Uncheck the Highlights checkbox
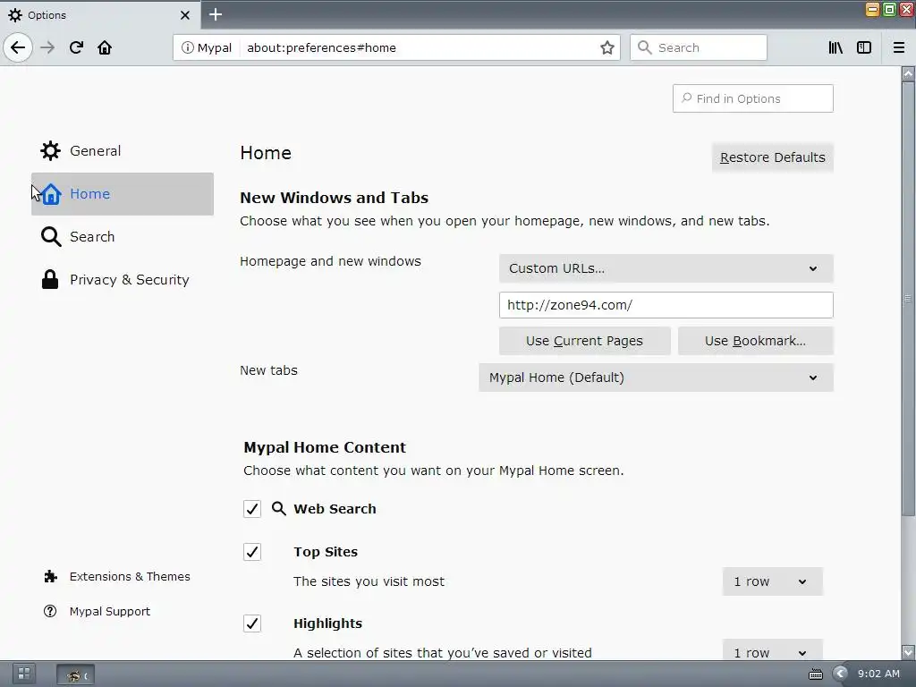 click(x=251, y=623)
